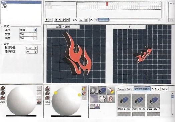The width and height of the screenshot is (175, 122).
Task: Switch to the Common Spins tab
Action: click(125, 89)
